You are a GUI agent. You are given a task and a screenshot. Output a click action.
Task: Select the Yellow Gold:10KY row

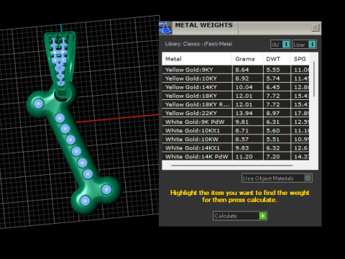tap(236, 78)
